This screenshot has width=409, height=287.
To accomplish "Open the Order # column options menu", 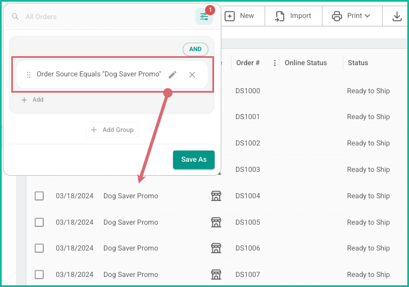I will point(274,63).
